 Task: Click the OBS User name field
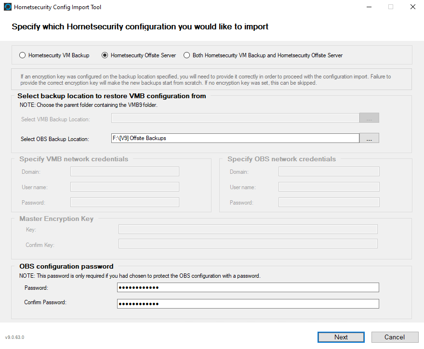[x=329, y=187]
